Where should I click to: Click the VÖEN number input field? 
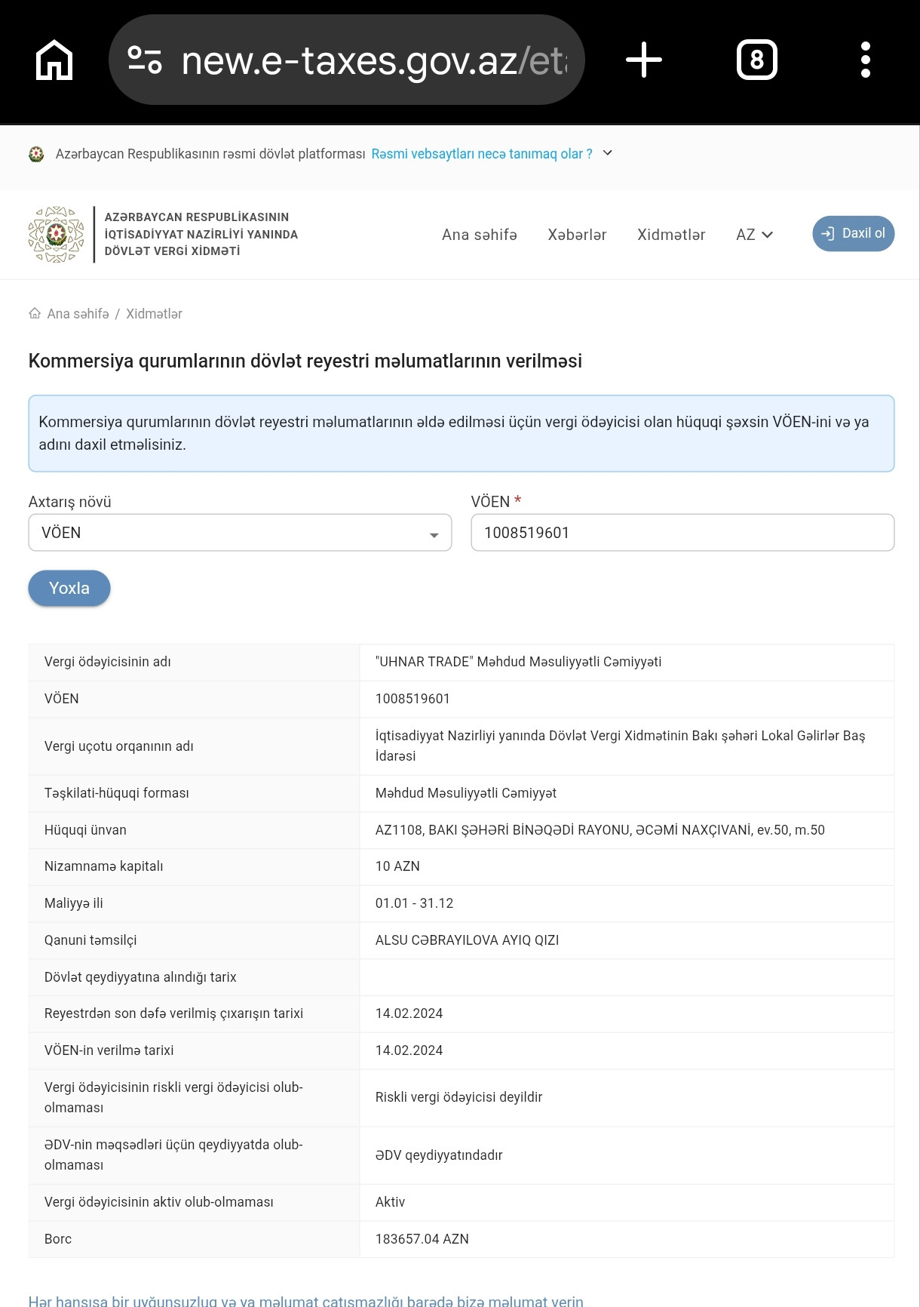click(x=682, y=533)
